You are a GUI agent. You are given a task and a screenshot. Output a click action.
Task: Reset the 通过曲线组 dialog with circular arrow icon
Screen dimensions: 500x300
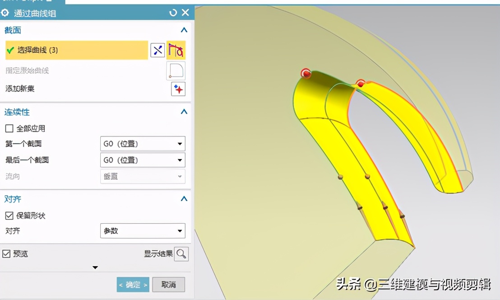pyautogui.click(x=173, y=13)
